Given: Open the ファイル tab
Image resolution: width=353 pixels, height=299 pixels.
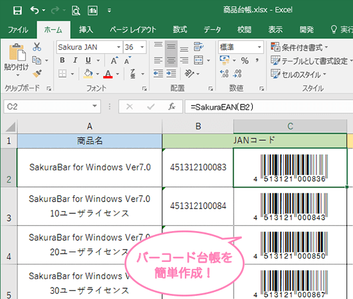Looking at the screenshot, I should click(x=18, y=30).
